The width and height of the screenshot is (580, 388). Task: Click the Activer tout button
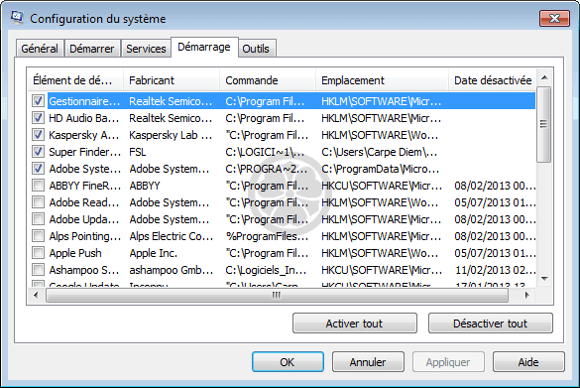[x=354, y=323]
